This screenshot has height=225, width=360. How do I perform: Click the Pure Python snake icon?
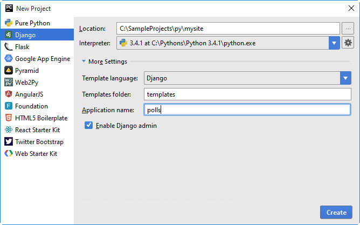(9, 23)
